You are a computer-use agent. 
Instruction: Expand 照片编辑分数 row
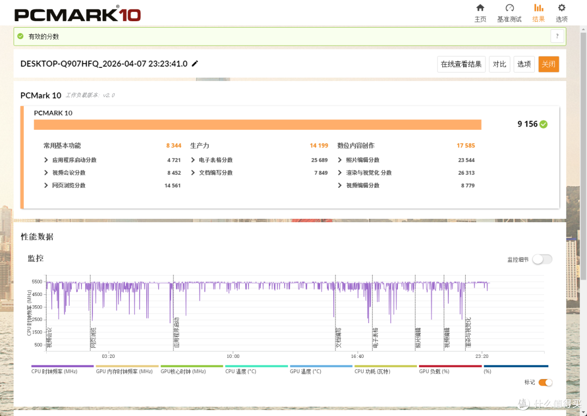click(x=340, y=160)
